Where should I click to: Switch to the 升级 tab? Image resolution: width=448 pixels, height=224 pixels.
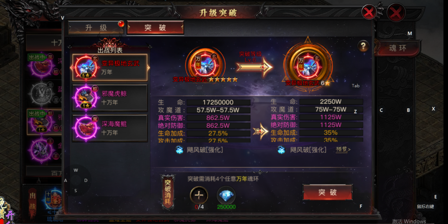96,28
